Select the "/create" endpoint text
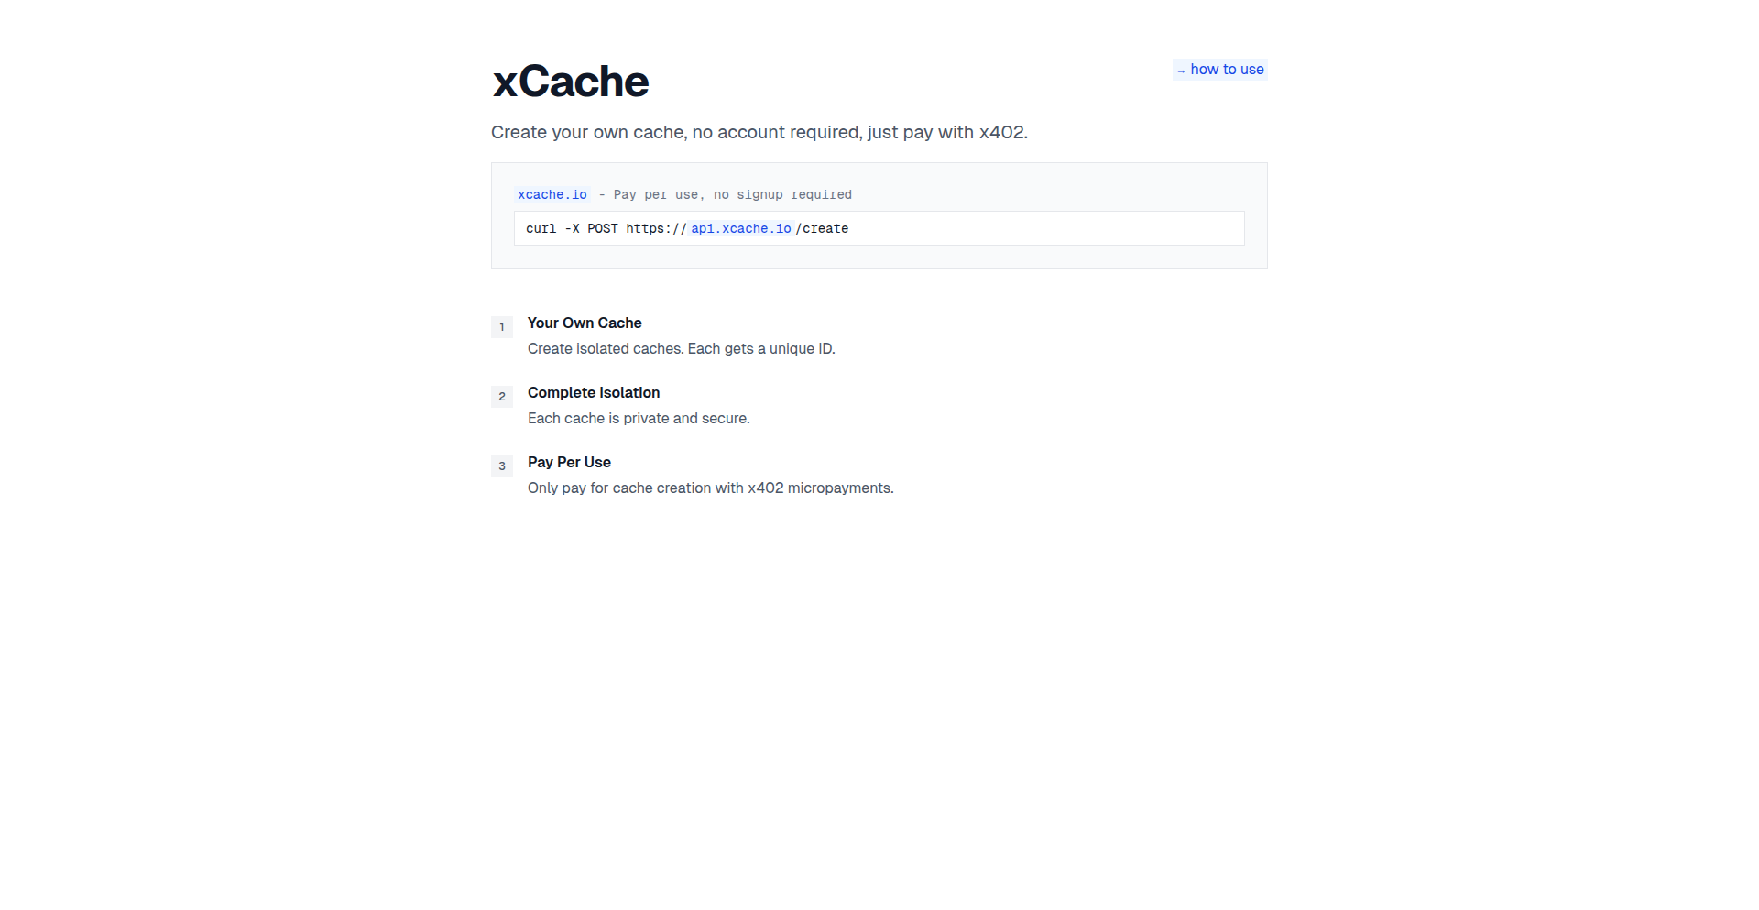 coord(823,229)
